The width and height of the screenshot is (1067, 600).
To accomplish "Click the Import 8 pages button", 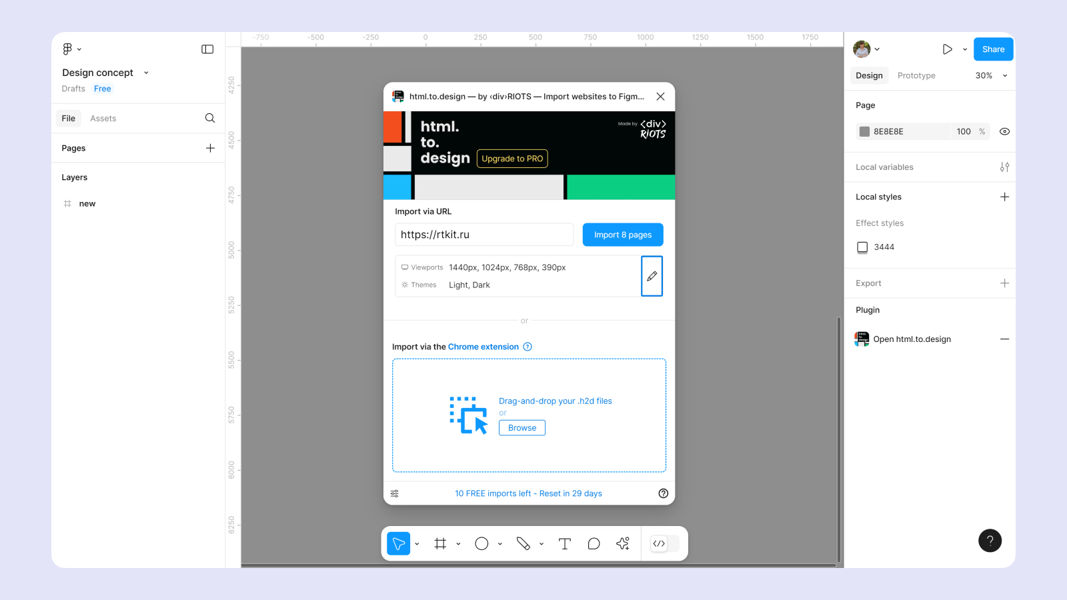I will pyautogui.click(x=622, y=235).
